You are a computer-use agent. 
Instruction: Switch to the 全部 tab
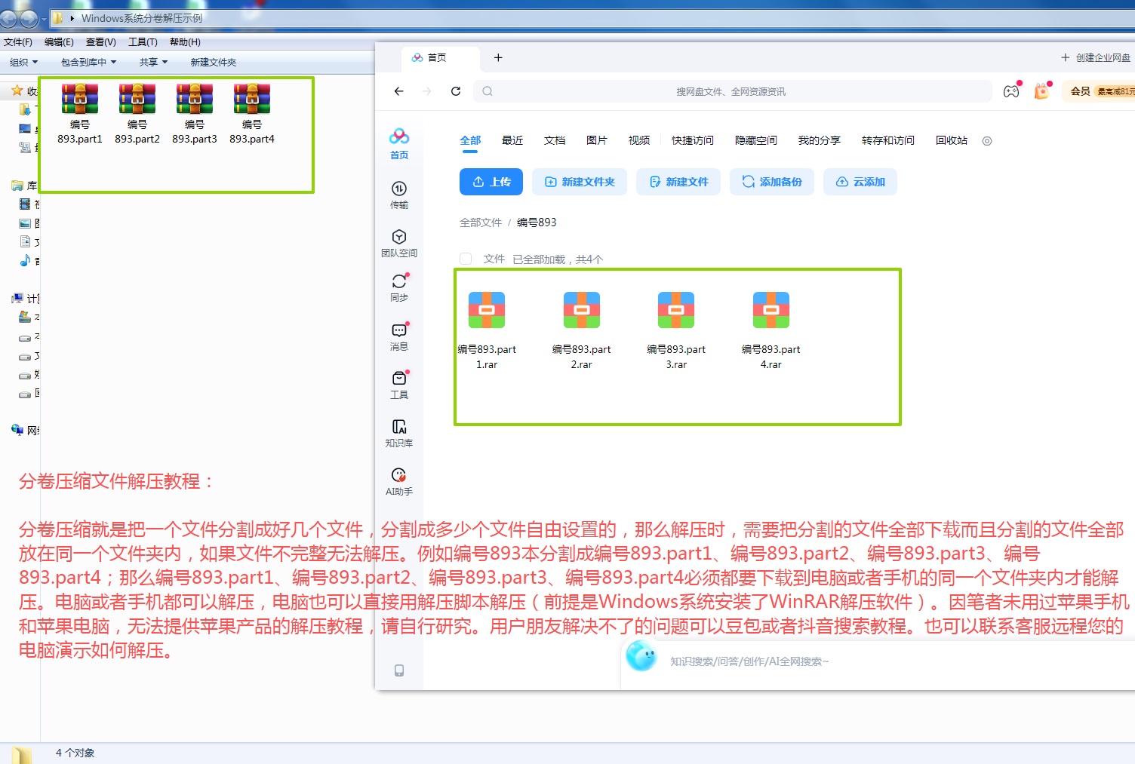(x=470, y=140)
